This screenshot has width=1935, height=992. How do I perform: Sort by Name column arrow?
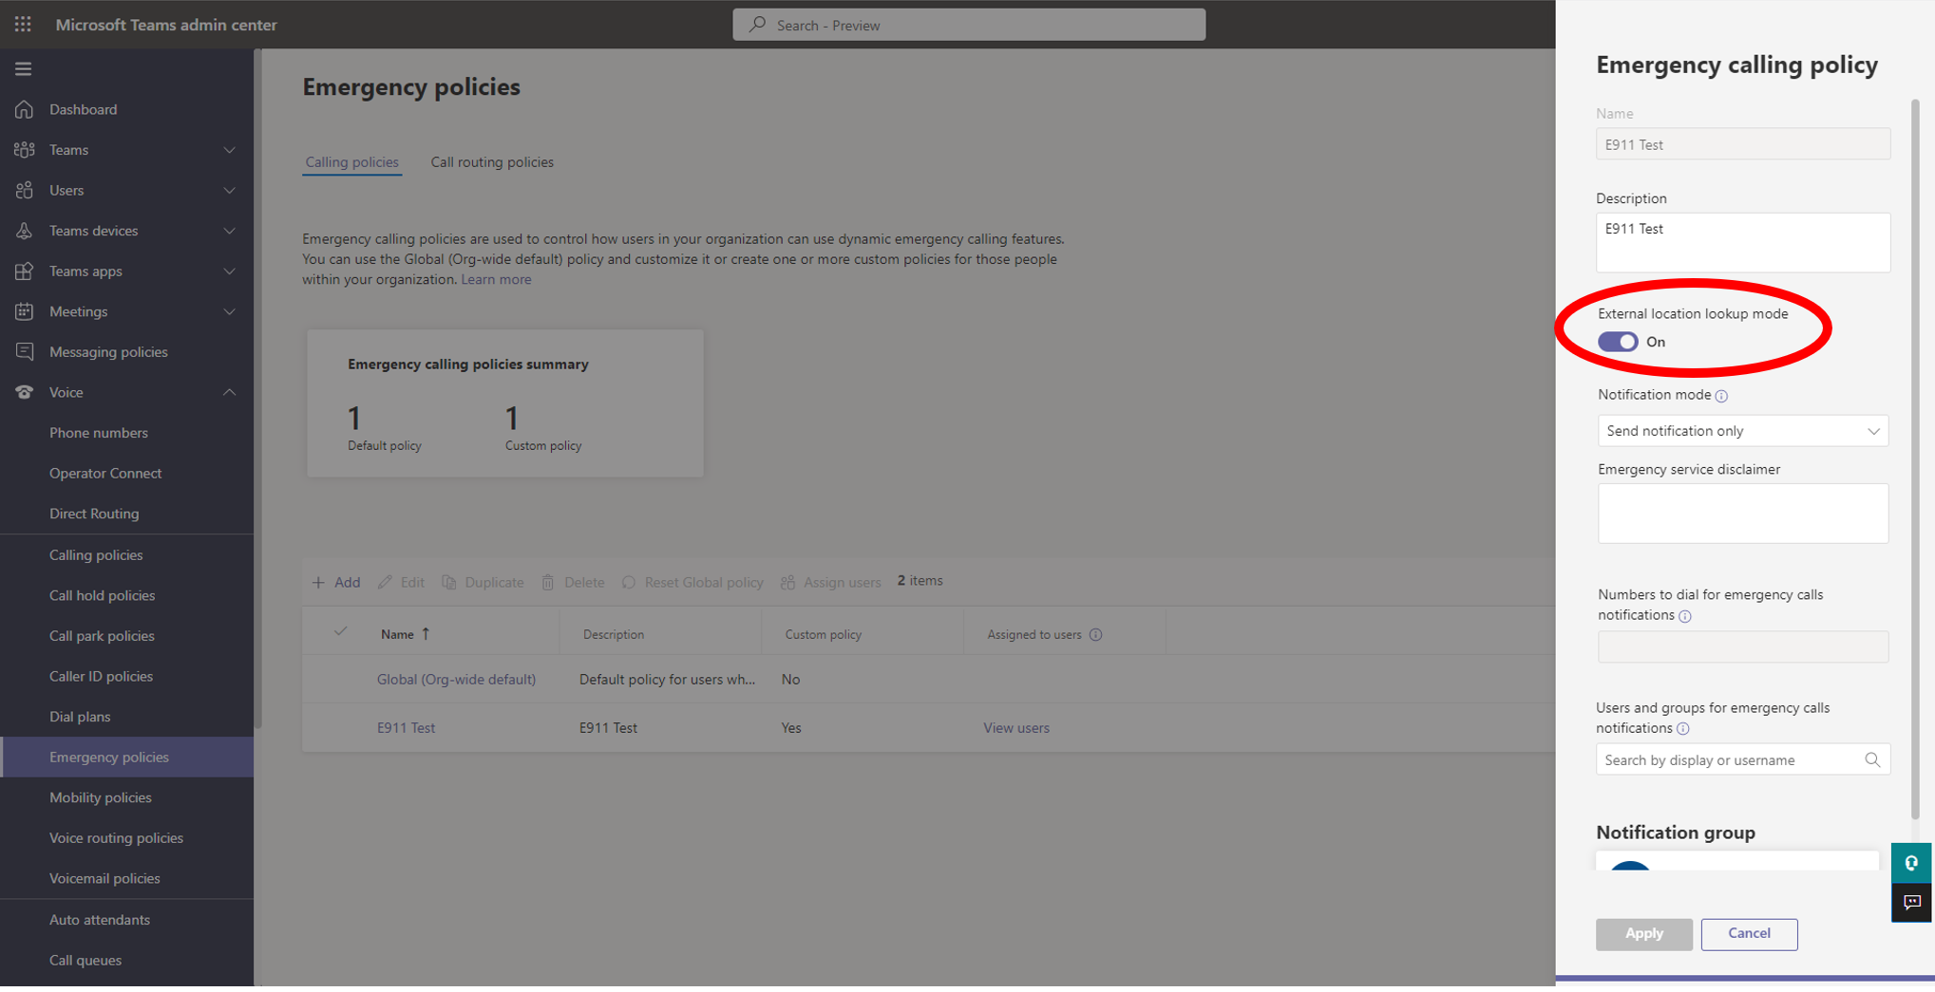[x=426, y=634]
